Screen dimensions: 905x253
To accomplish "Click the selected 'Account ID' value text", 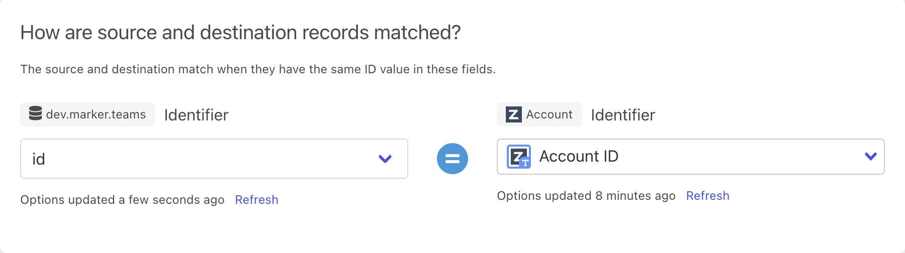I will pyautogui.click(x=579, y=157).
